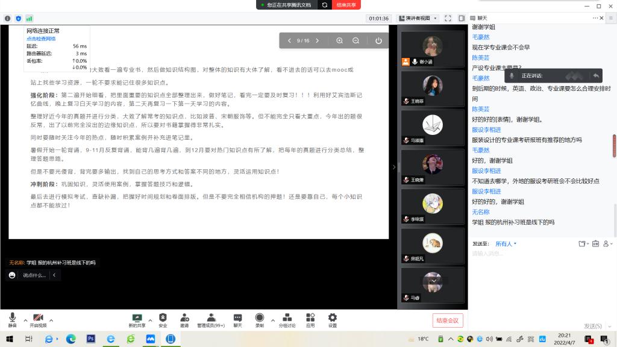This screenshot has height=347, width=617.
Task: Open 管理成员 participants panel
Action: [x=211, y=319]
